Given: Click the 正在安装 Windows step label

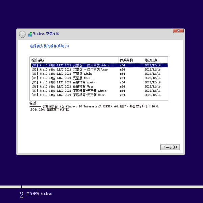Looking at the screenshot, I should [39, 194].
